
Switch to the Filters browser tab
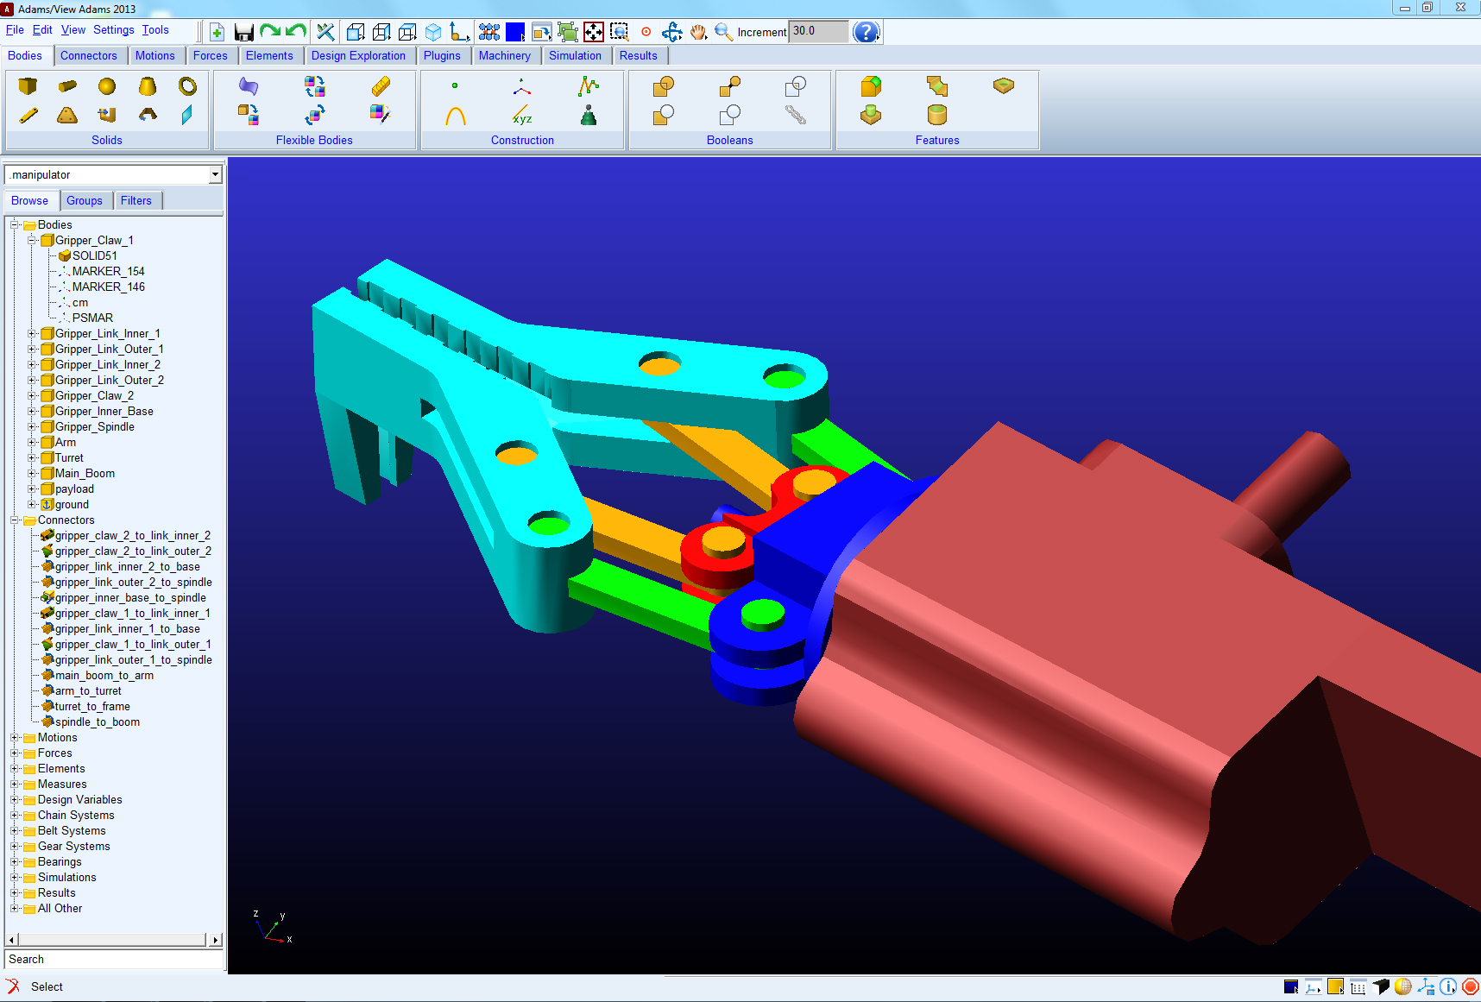(x=136, y=200)
